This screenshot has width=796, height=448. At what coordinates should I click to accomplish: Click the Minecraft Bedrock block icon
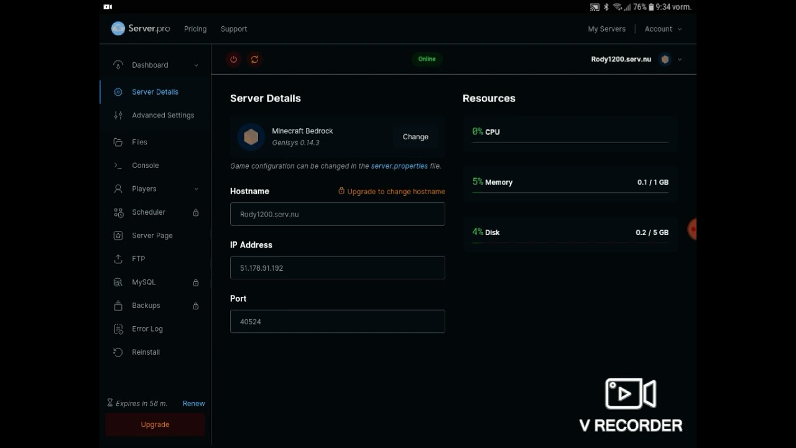click(251, 137)
